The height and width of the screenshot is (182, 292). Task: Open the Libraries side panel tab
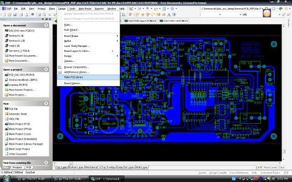(x=289, y=23)
